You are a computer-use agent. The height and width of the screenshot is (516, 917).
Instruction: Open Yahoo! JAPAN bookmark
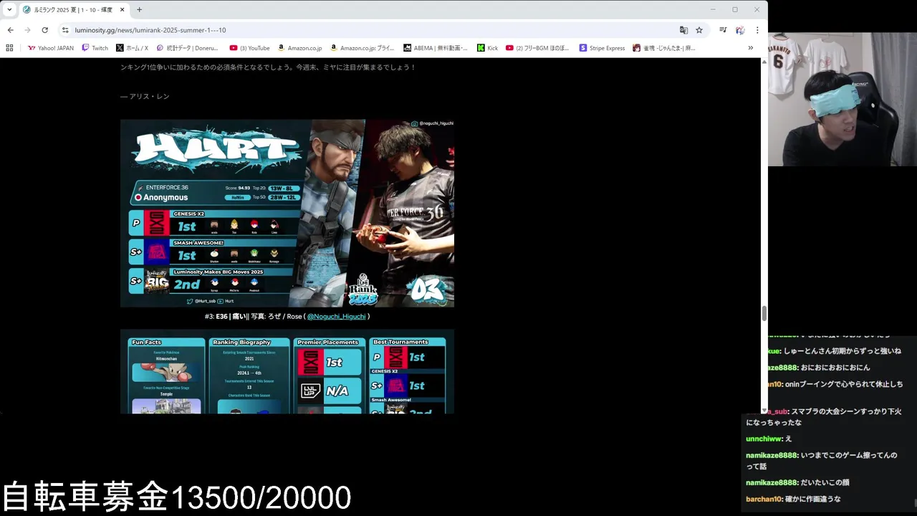pos(50,48)
